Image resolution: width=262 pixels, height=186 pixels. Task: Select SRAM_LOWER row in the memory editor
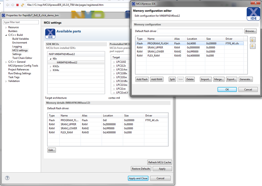pyautogui.click(x=189, y=52)
